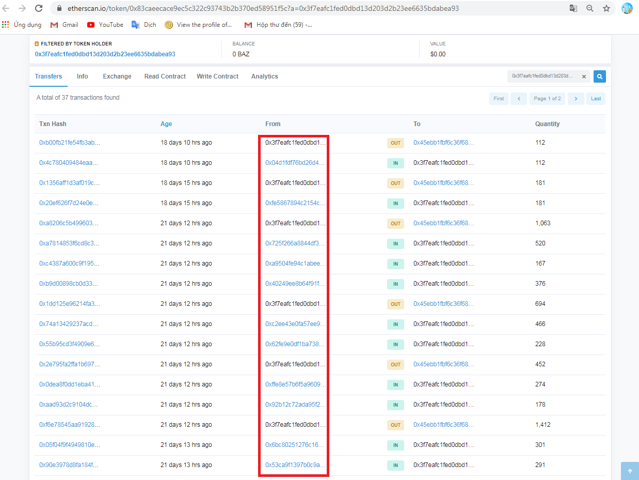Open the token holder address 0x3f7eafc1fed0dbd13d203d2b23ee6635bdabea93
Image resolution: width=639 pixels, height=480 pixels.
click(105, 54)
